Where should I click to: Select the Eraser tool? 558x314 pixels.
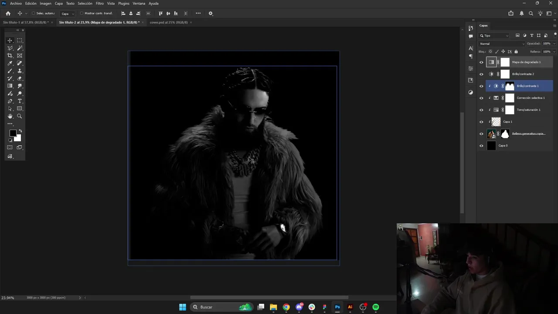(x=20, y=78)
